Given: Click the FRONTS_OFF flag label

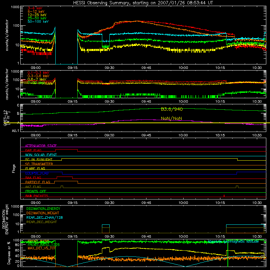Looking at the screenshot, I should [36, 191].
